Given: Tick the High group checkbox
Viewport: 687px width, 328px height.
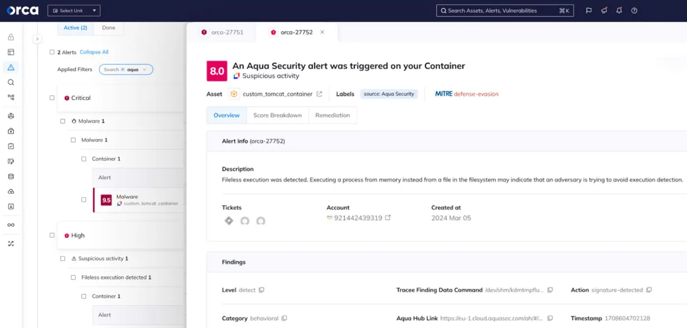Looking at the screenshot, I should pyautogui.click(x=52, y=236).
